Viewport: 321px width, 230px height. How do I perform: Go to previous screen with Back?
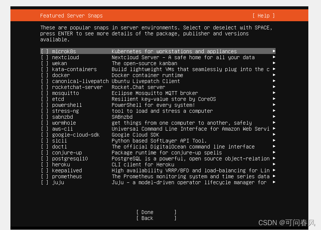(x=156, y=218)
